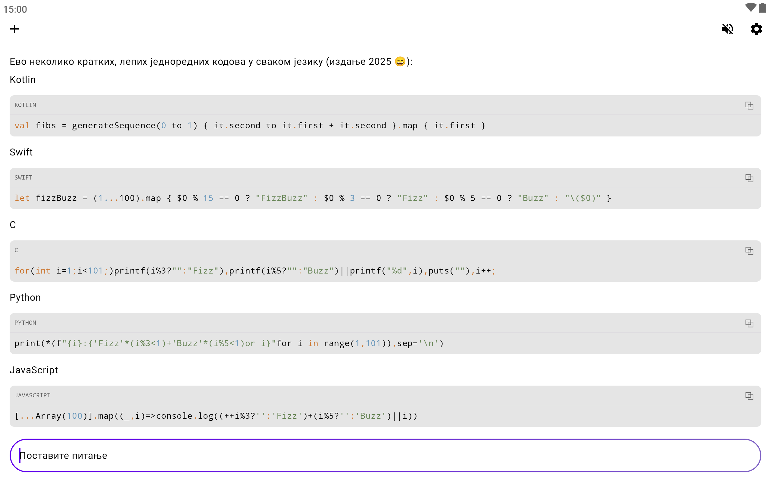This screenshot has width=771, height=482.
Task: Click the PYTHON code block header label
Action: [25, 323]
